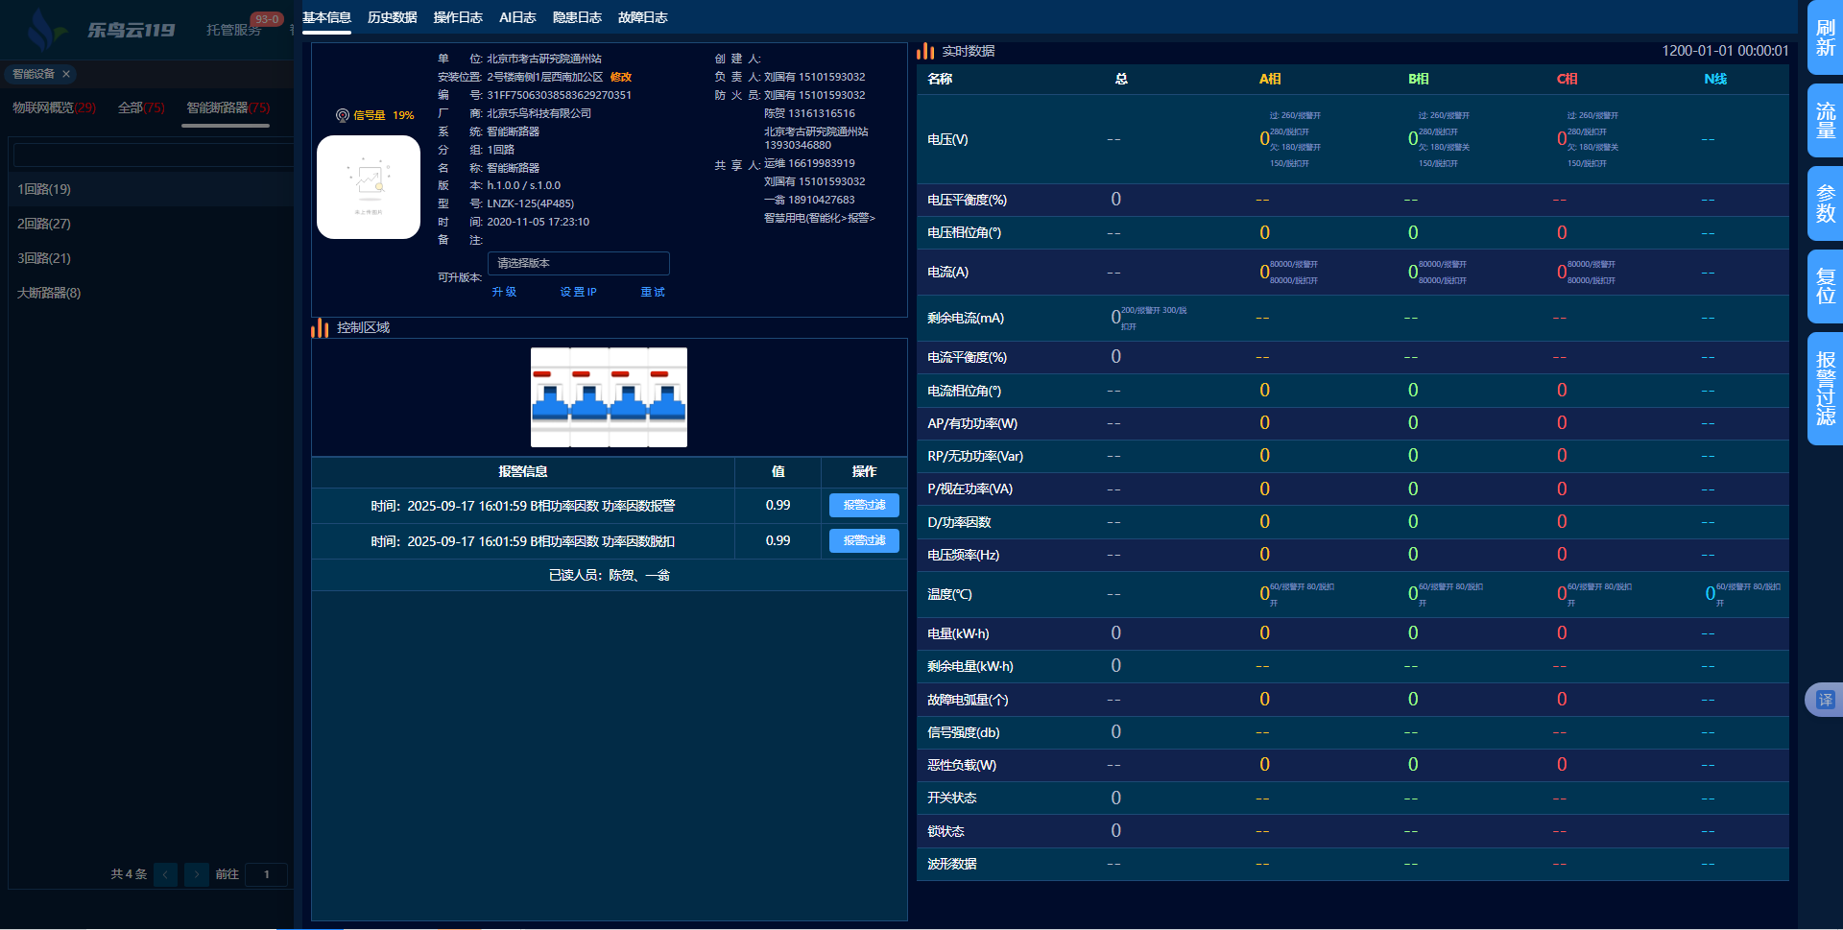
Task: Select the 2回路(27) group in list
Action: click(x=44, y=224)
